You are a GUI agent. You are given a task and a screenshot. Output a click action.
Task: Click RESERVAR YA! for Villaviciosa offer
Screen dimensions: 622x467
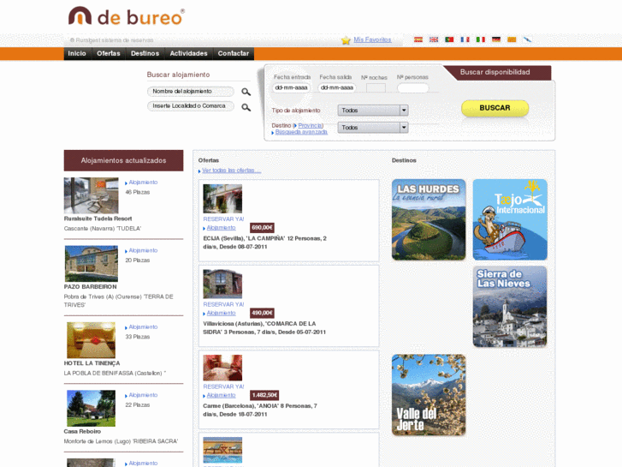point(223,304)
